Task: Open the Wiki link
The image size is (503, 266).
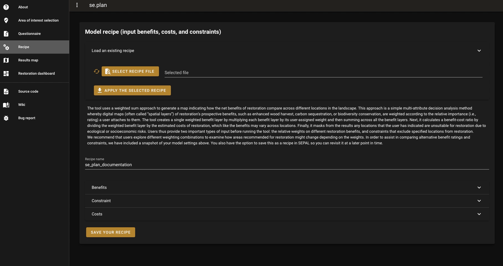Action: coord(35,105)
